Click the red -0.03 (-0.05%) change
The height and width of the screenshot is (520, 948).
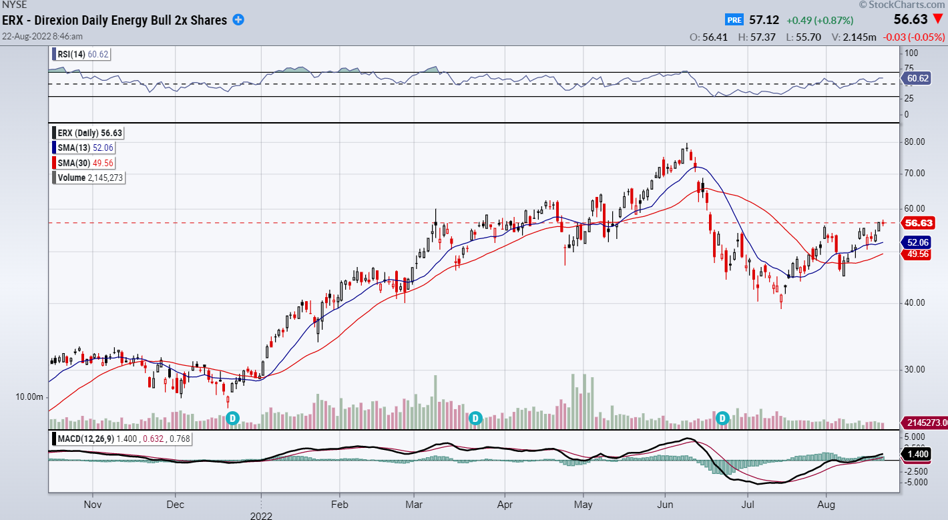coord(913,37)
